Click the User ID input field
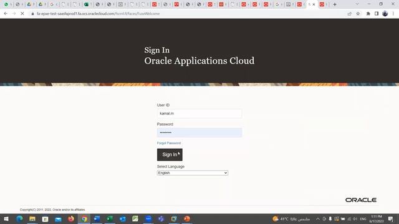The width and height of the screenshot is (399, 224). [199, 113]
